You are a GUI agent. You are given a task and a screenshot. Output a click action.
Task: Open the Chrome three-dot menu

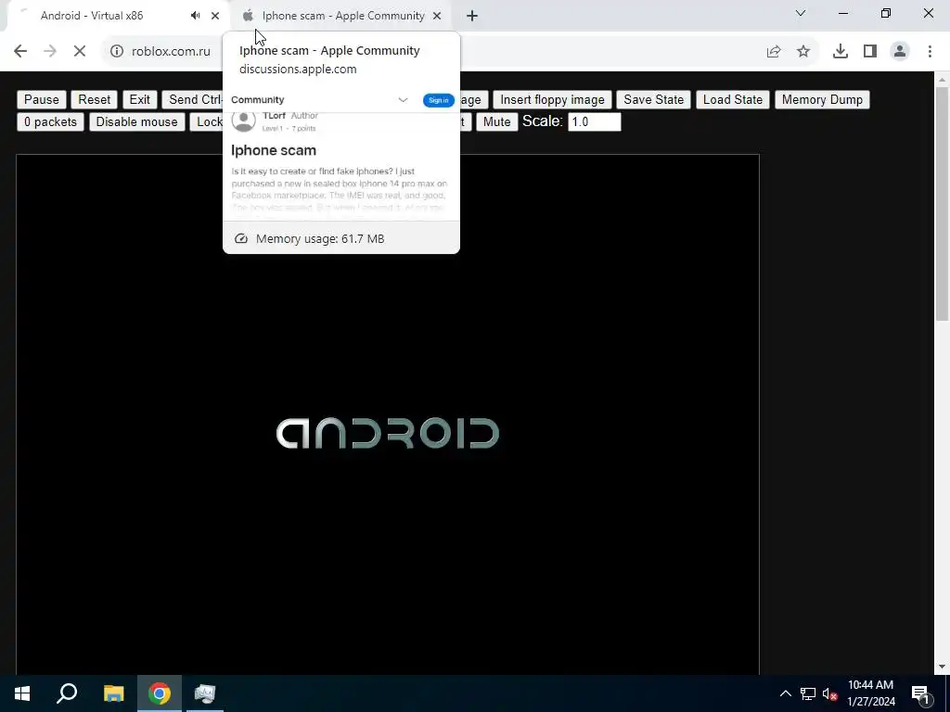(930, 52)
